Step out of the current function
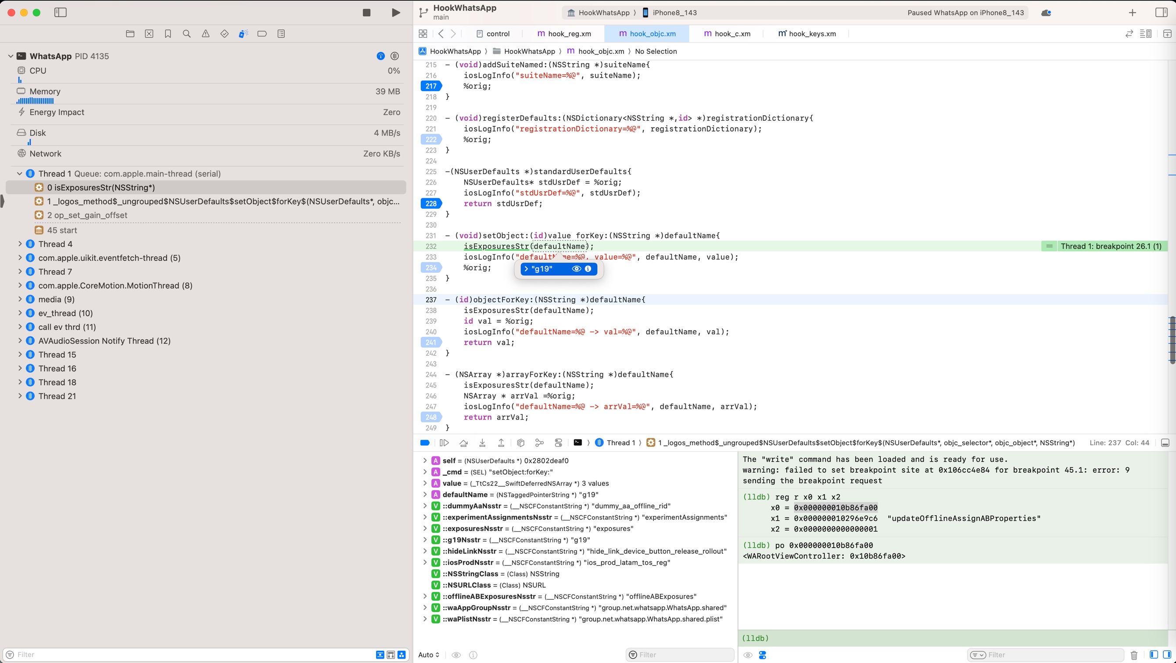This screenshot has height=663, width=1176. point(501,442)
